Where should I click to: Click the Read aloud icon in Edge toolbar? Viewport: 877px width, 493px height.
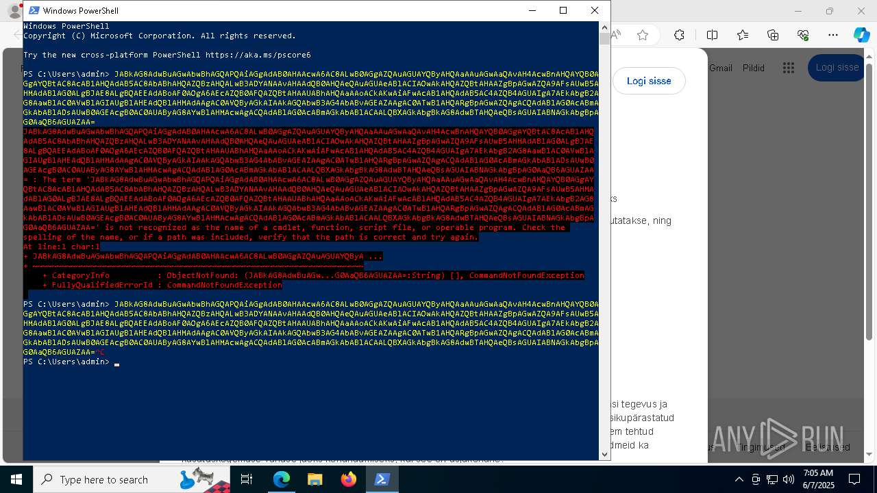click(617, 35)
